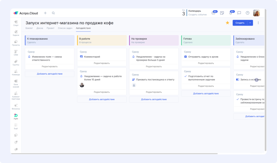This screenshot has height=163, width=277.
Task: Open the notes icon in the top bar
Action: [x=222, y=13]
